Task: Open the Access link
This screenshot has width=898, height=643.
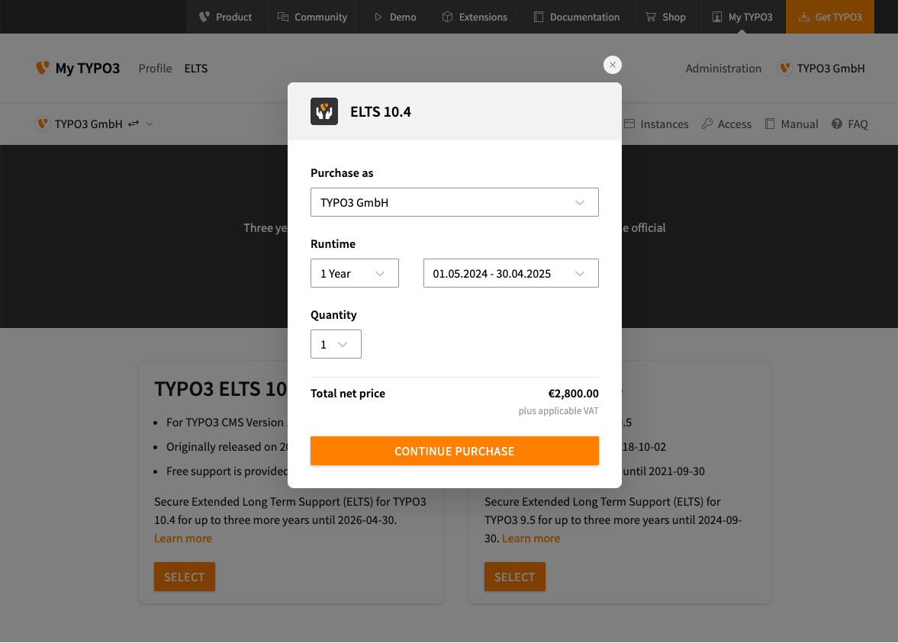Action: pyautogui.click(x=727, y=124)
